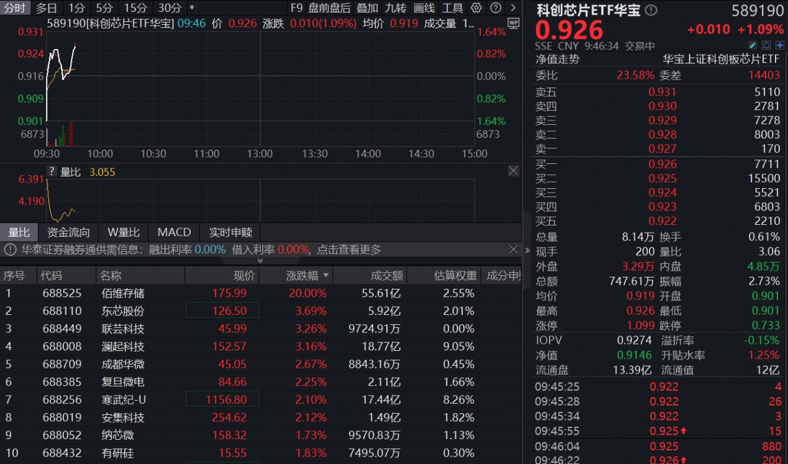The height and width of the screenshot is (464, 788).
Task: Click the info icon beside 科创芯片ETF华宝 title
Action: point(651,10)
